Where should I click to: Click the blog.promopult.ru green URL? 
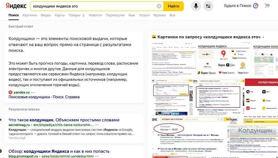23,156
